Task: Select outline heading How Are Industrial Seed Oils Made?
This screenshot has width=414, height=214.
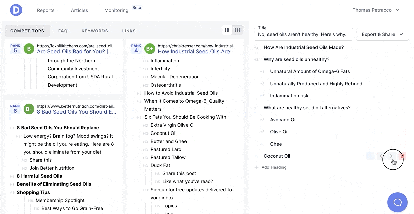Action: [304, 47]
